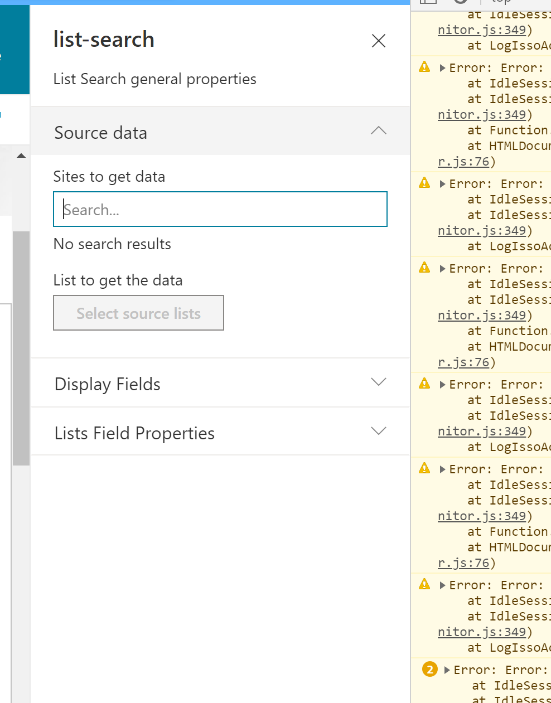Open the r.js:76 source link
The width and height of the screenshot is (551, 703).
click(463, 161)
